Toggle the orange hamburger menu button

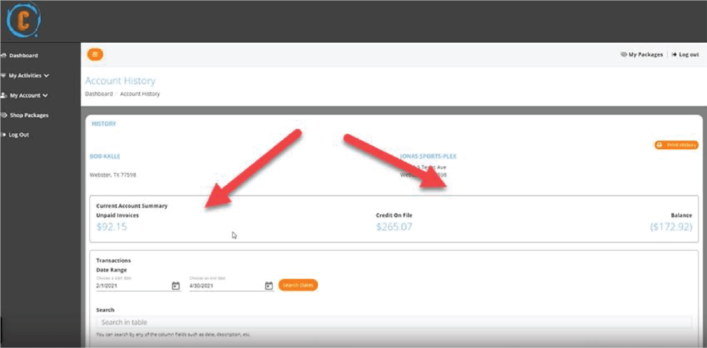click(x=95, y=54)
